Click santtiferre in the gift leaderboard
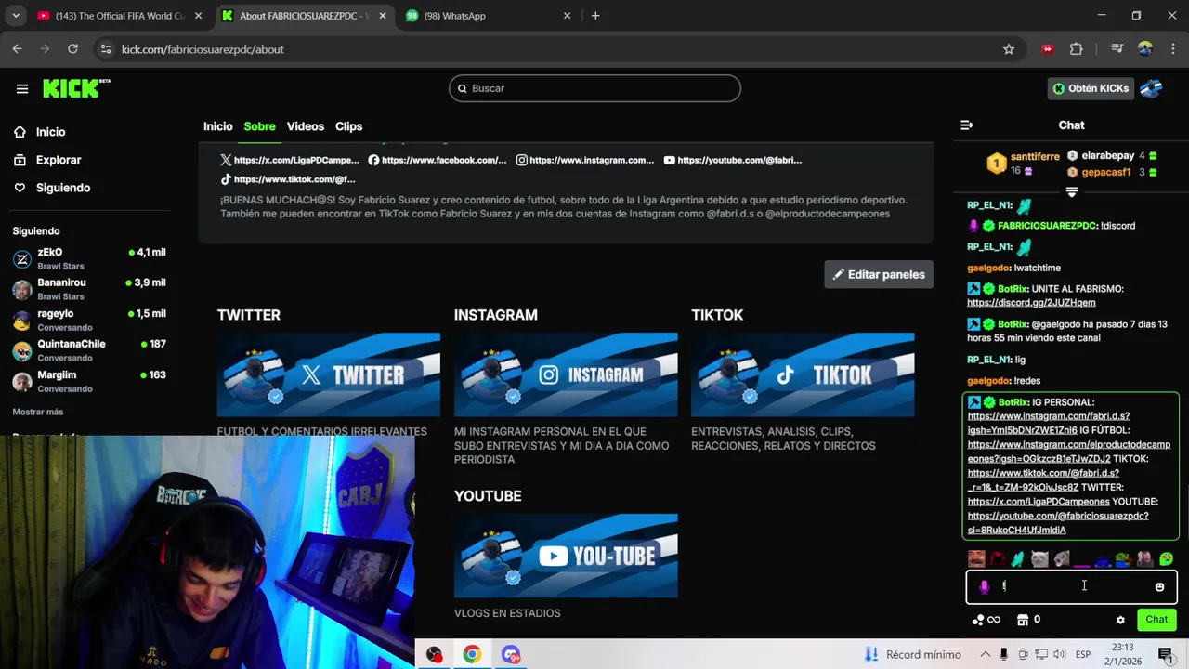1189x669 pixels. coord(1035,156)
